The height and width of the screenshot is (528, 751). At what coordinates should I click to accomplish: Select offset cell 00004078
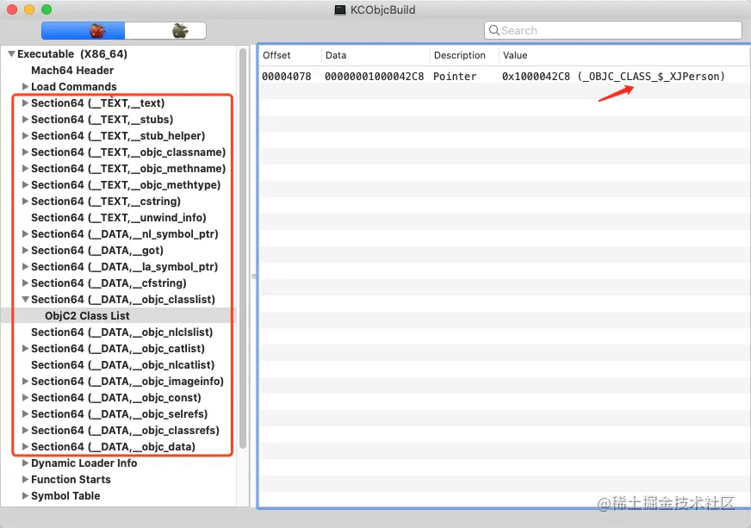point(287,76)
